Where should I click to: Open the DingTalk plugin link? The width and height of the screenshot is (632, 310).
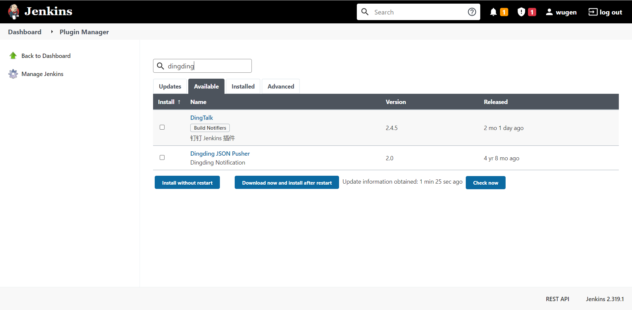(201, 117)
